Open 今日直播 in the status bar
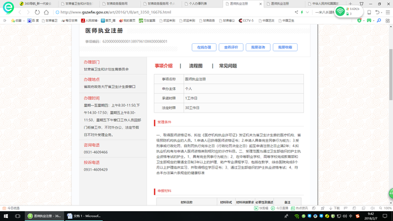The image size is (393, 221). tap(280, 208)
